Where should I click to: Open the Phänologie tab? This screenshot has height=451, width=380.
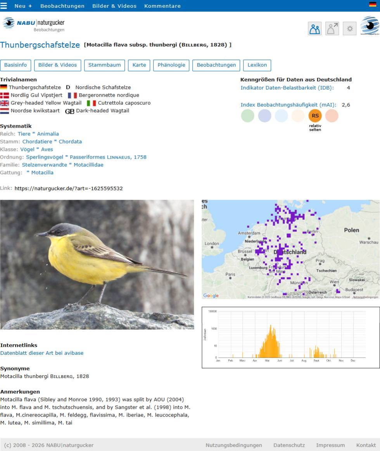pos(171,65)
